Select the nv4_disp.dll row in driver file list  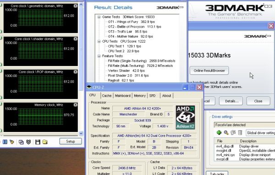(x=244, y=146)
